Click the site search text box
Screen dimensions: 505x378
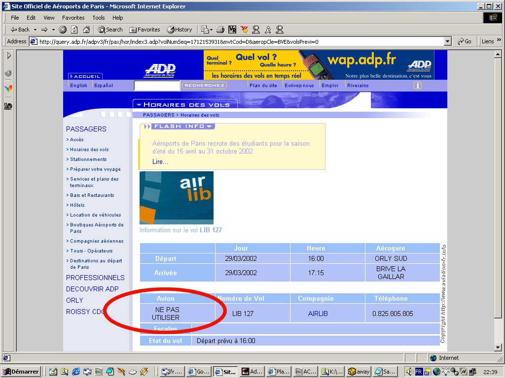tap(157, 86)
